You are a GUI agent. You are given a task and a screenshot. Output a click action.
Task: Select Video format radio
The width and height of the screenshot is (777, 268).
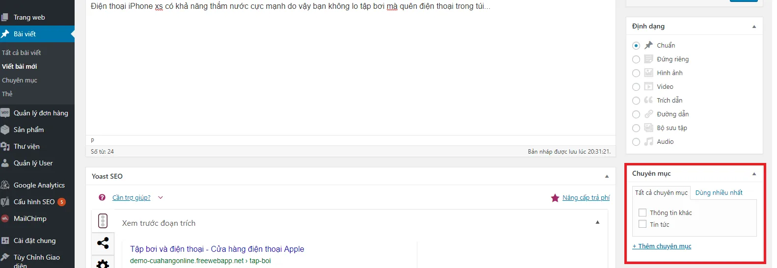(636, 87)
